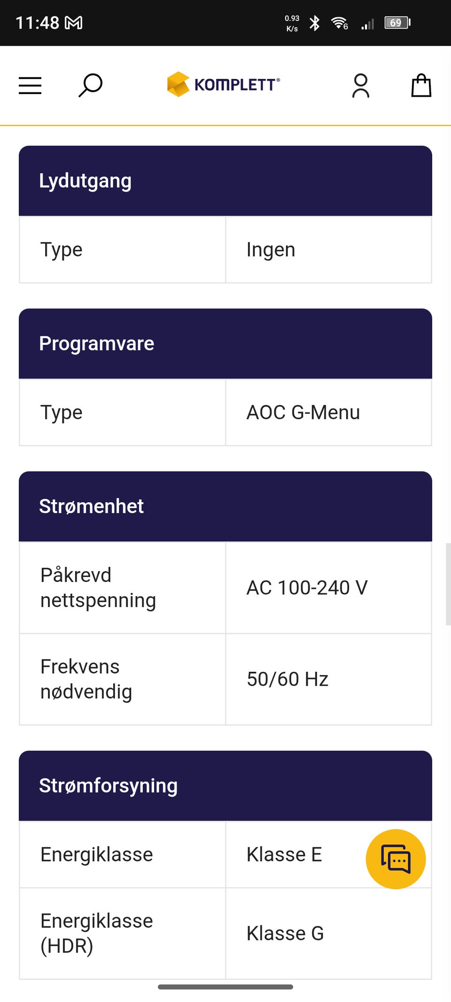This screenshot has height=1002, width=451.
Task: Tap the search magnifier icon
Action: (90, 85)
